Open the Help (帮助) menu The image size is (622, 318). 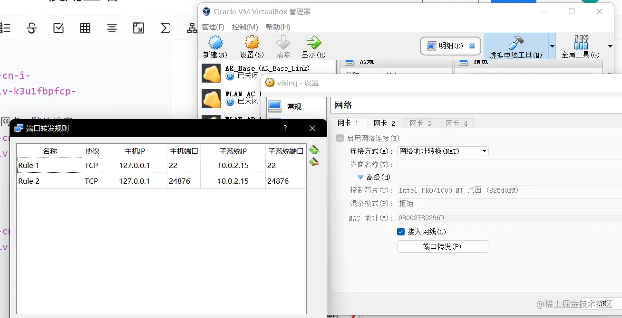(278, 27)
